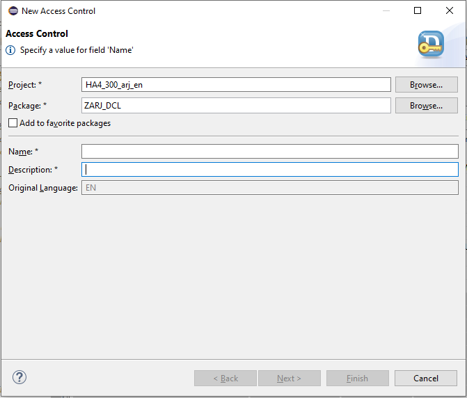
Task: Click the Eclipse icon in title bar
Action: [13, 11]
